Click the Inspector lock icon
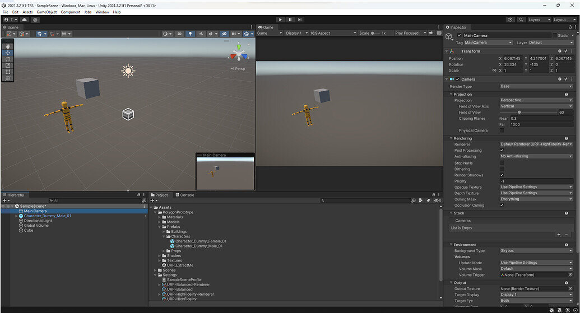 click(570, 27)
